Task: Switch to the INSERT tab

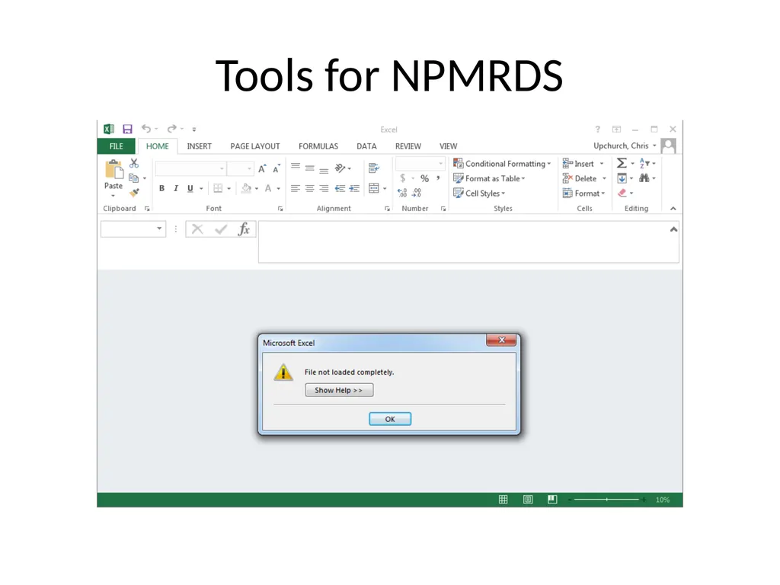Action: coord(199,146)
